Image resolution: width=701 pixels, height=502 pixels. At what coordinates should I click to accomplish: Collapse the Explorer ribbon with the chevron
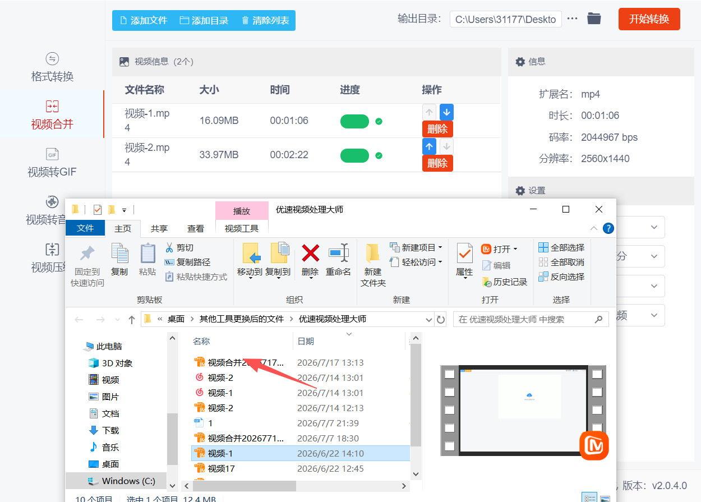pyautogui.click(x=594, y=228)
